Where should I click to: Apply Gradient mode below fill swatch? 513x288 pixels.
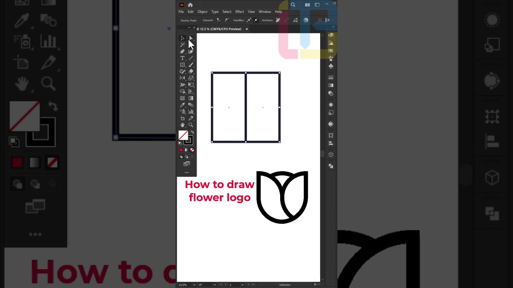pos(186,150)
